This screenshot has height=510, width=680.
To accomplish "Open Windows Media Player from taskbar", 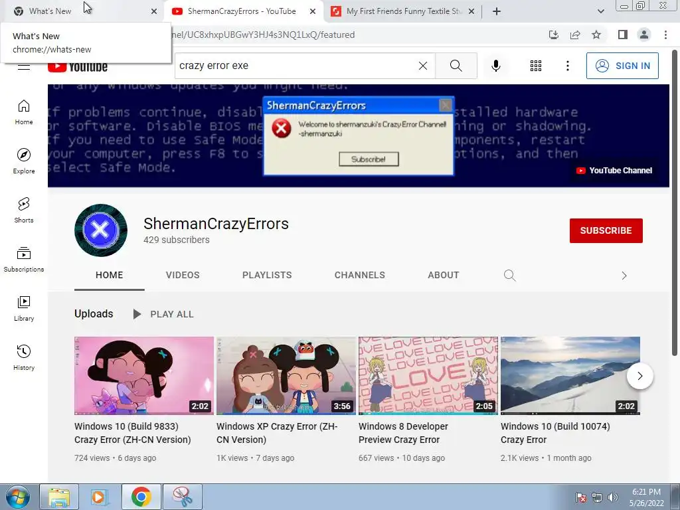I will pos(98,497).
